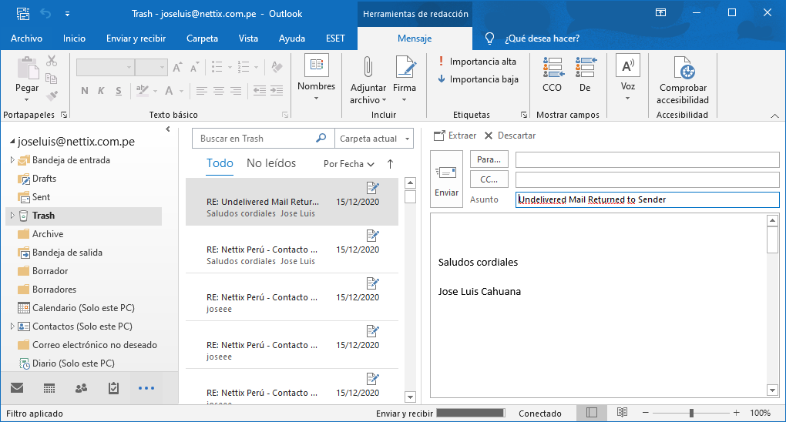This screenshot has width=786, height=422.
Task: Reverse sort order arrow in message list
Action: 390,164
